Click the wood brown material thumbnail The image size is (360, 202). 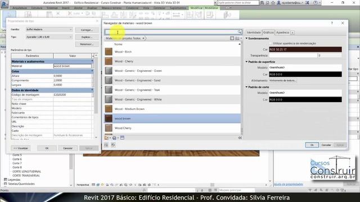(109, 118)
